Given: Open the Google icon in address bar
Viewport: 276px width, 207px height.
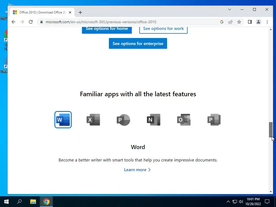Looking at the screenshot, I should [222, 22].
